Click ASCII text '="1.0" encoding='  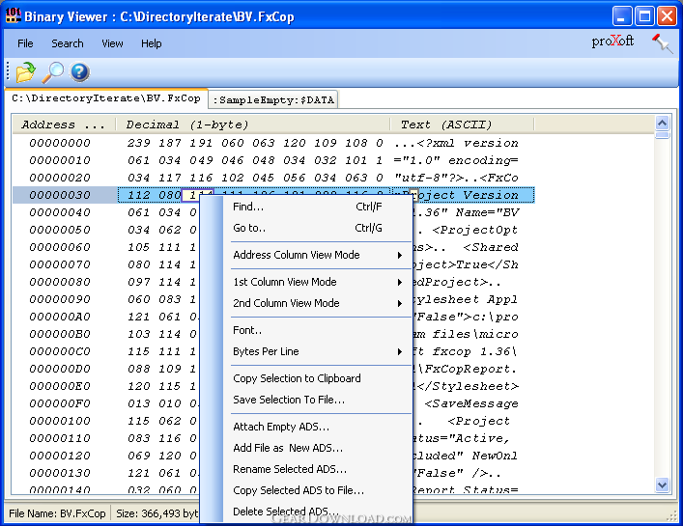456,160
